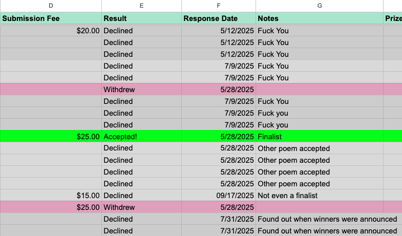Click the first Other poem accepted note
The width and height of the screenshot is (402, 236).
(320, 148)
